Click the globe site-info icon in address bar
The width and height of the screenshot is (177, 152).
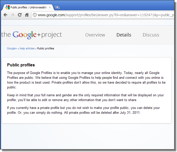point(35,15)
